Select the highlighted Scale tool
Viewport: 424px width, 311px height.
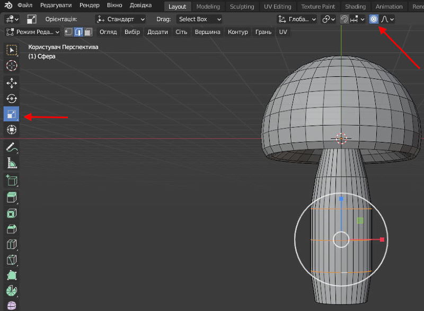(x=11, y=114)
